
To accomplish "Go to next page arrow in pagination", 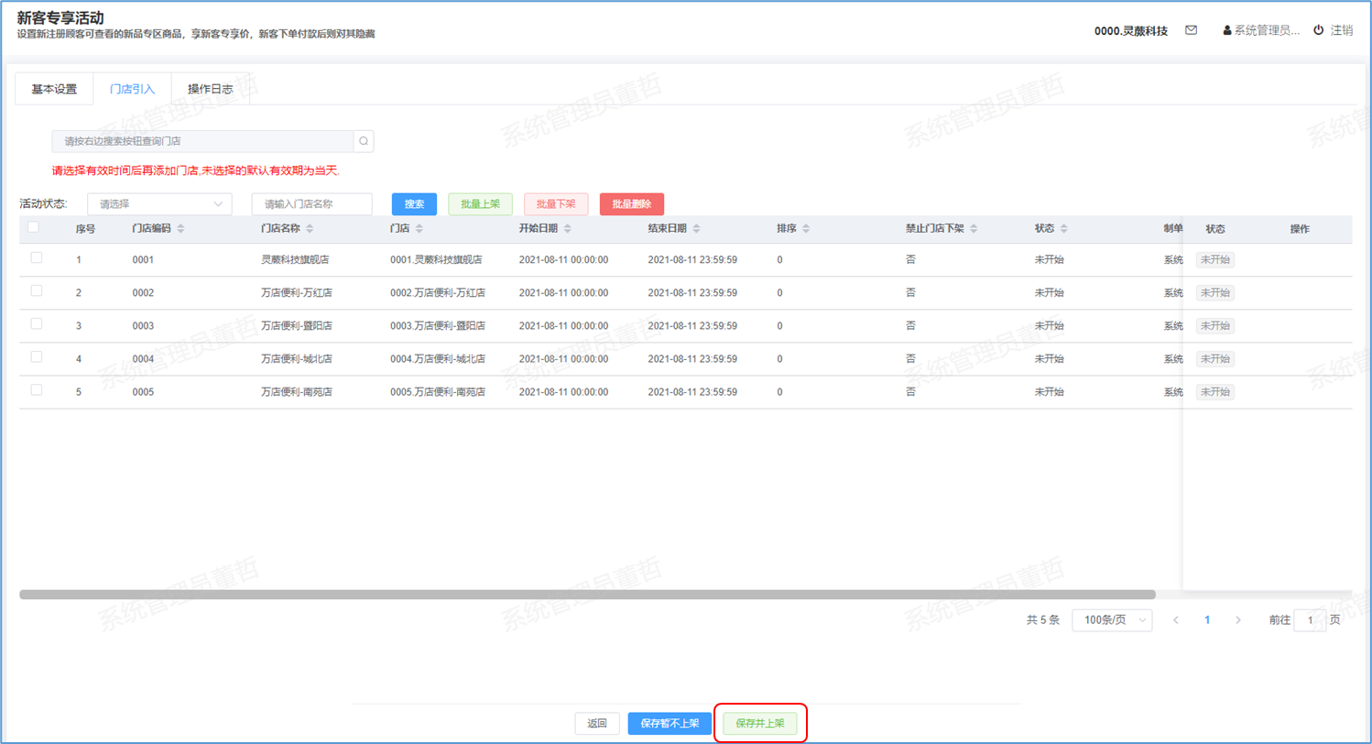I will click(1238, 620).
